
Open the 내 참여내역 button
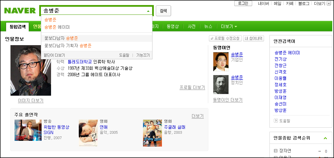[254, 38]
